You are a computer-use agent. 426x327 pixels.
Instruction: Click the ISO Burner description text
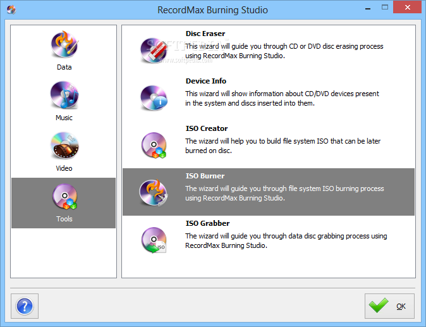pyautogui.click(x=284, y=194)
